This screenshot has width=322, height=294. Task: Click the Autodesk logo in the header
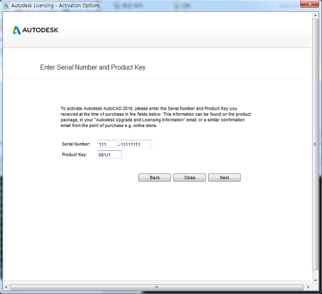tap(36, 30)
